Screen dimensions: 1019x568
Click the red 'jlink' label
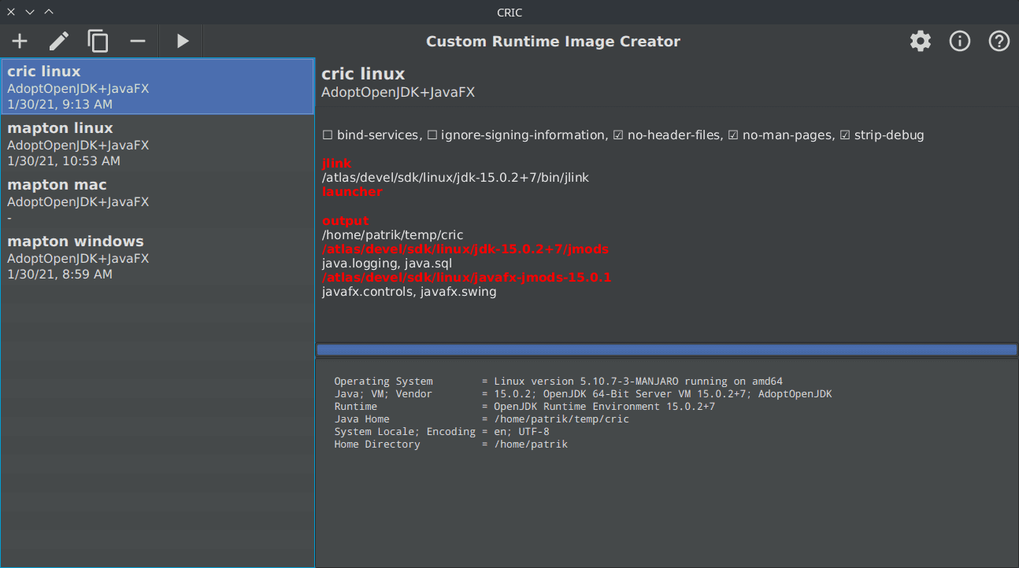click(x=336, y=164)
